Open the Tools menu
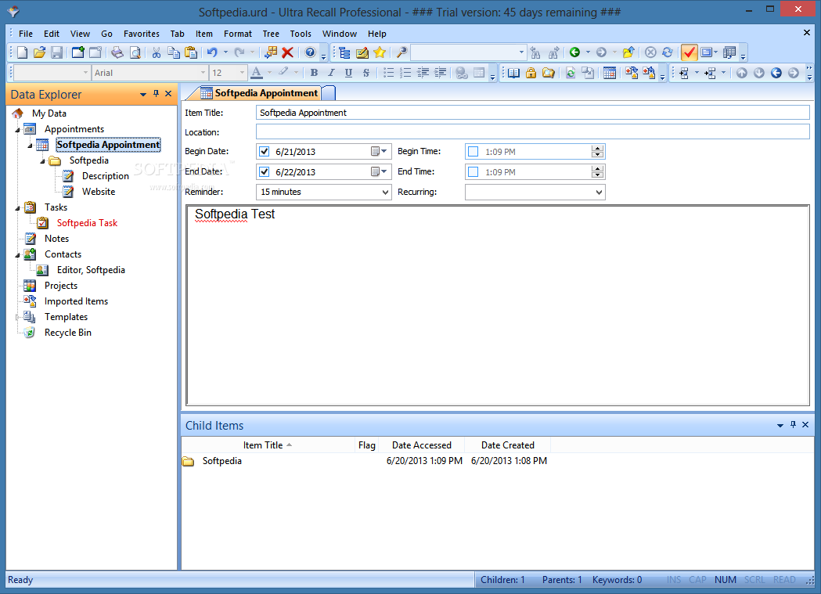This screenshot has height=594, width=821. click(x=301, y=34)
